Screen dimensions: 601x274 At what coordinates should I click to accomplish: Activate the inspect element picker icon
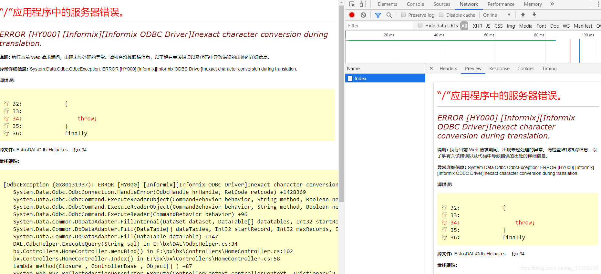point(352,4)
